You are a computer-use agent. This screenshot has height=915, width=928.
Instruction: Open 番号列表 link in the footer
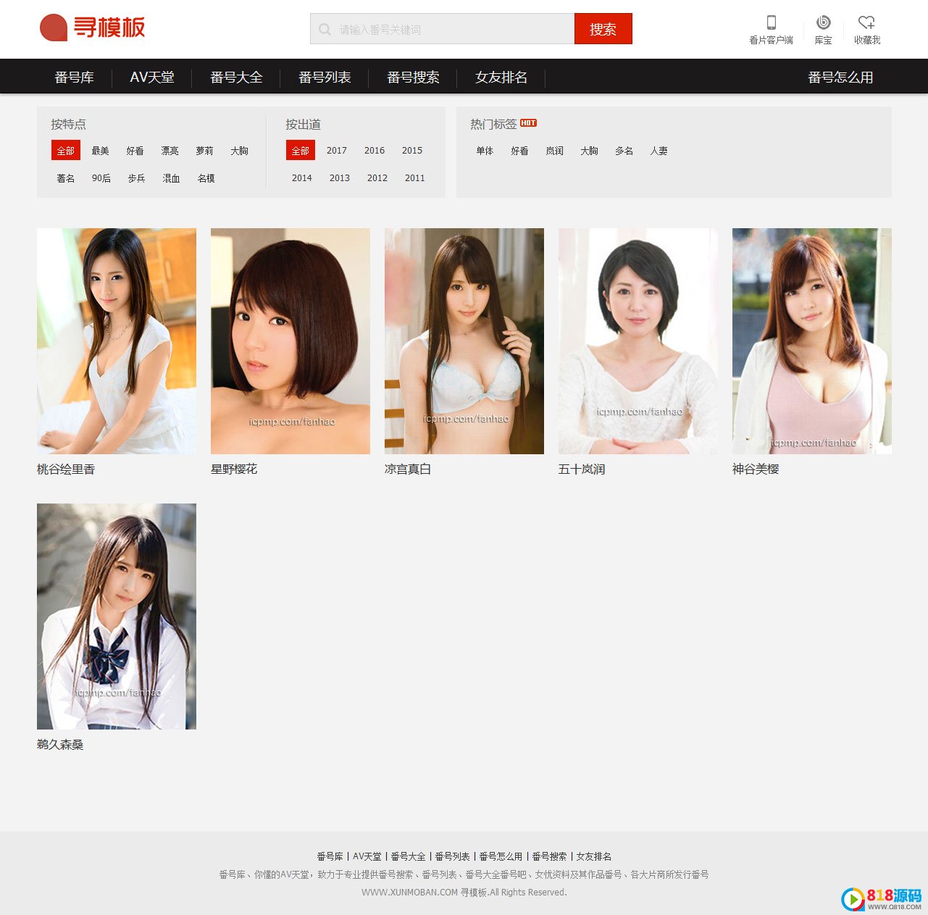pyautogui.click(x=453, y=856)
